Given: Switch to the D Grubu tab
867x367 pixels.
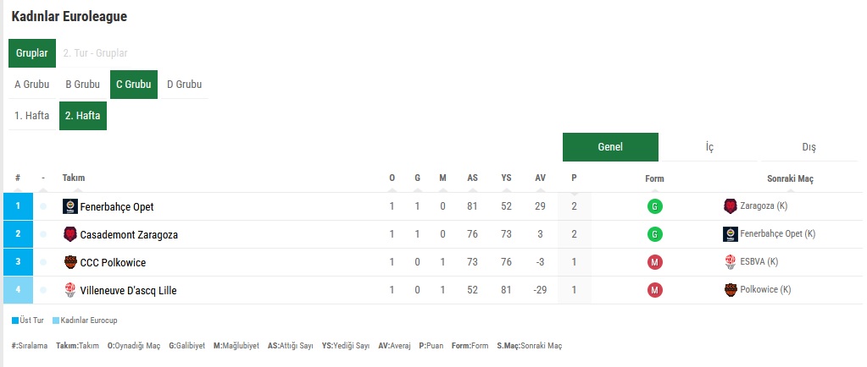Looking at the screenshot, I should pyautogui.click(x=185, y=85).
